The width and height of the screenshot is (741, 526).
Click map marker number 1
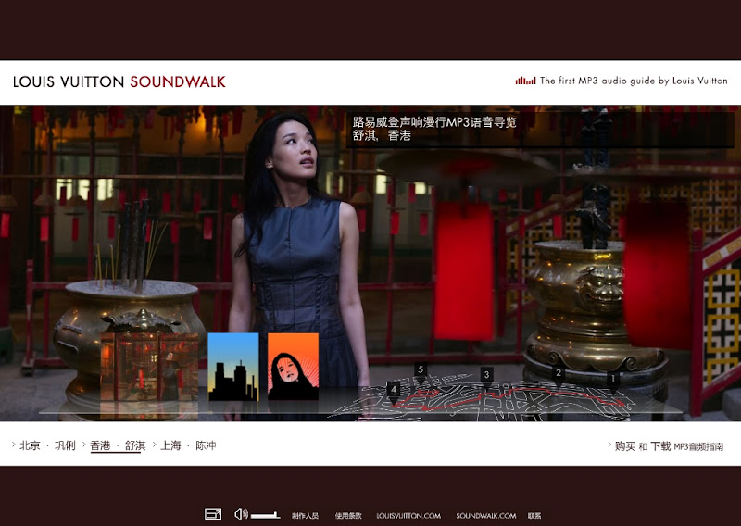pos(612,379)
